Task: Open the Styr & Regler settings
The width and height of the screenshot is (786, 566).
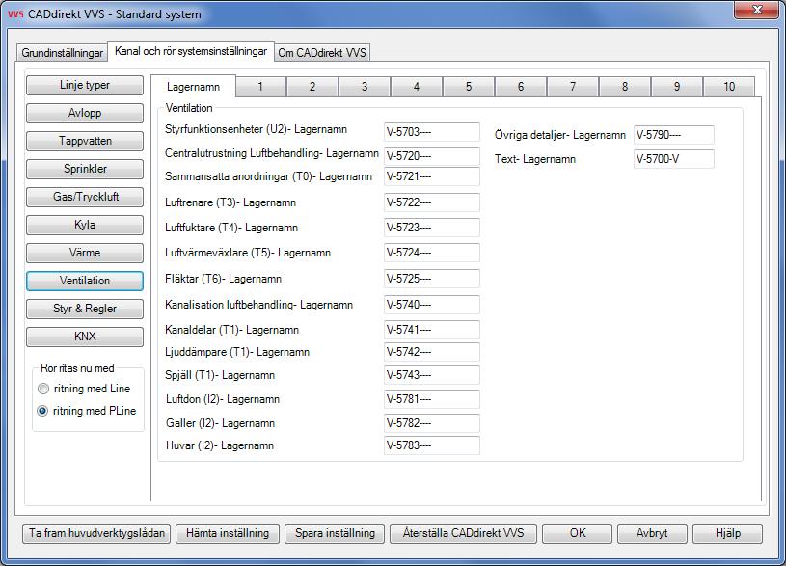Action: pyautogui.click(x=85, y=309)
